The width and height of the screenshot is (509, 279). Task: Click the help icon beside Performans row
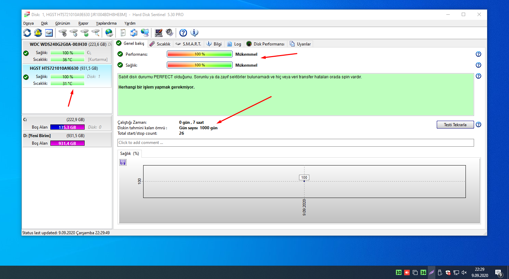point(479,54)
